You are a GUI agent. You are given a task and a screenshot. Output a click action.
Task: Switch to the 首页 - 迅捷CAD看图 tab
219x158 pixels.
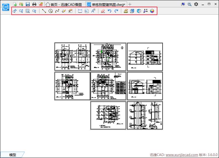(64, 5)
